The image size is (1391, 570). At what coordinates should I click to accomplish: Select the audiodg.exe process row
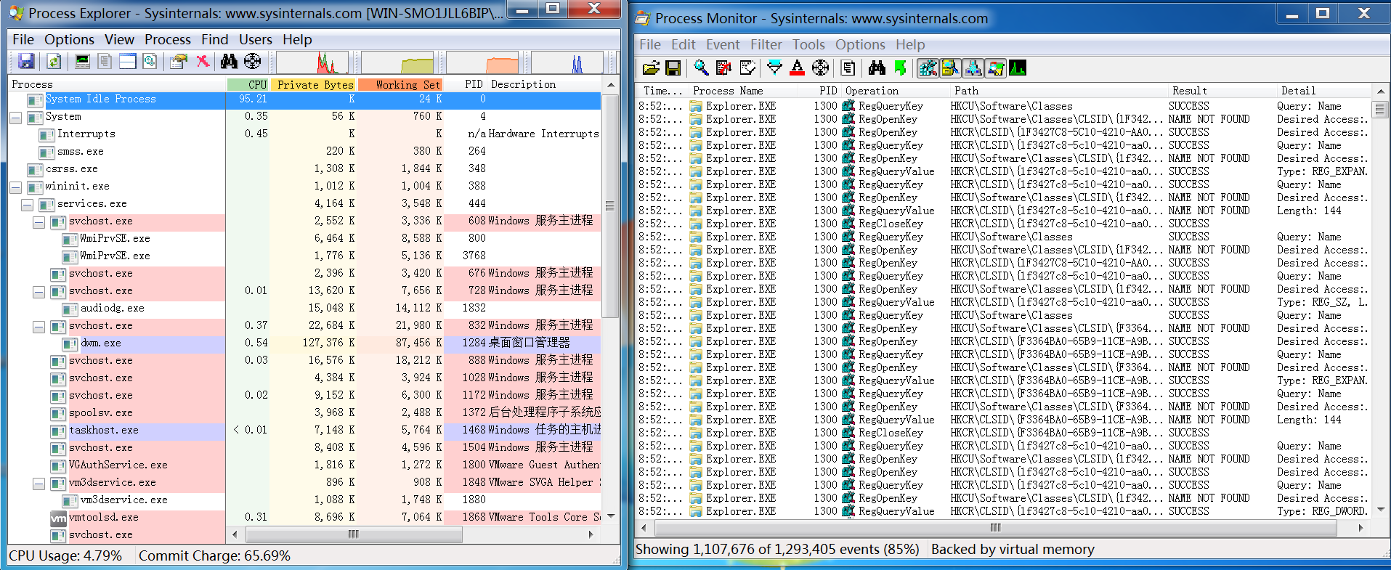coord(304,308)
